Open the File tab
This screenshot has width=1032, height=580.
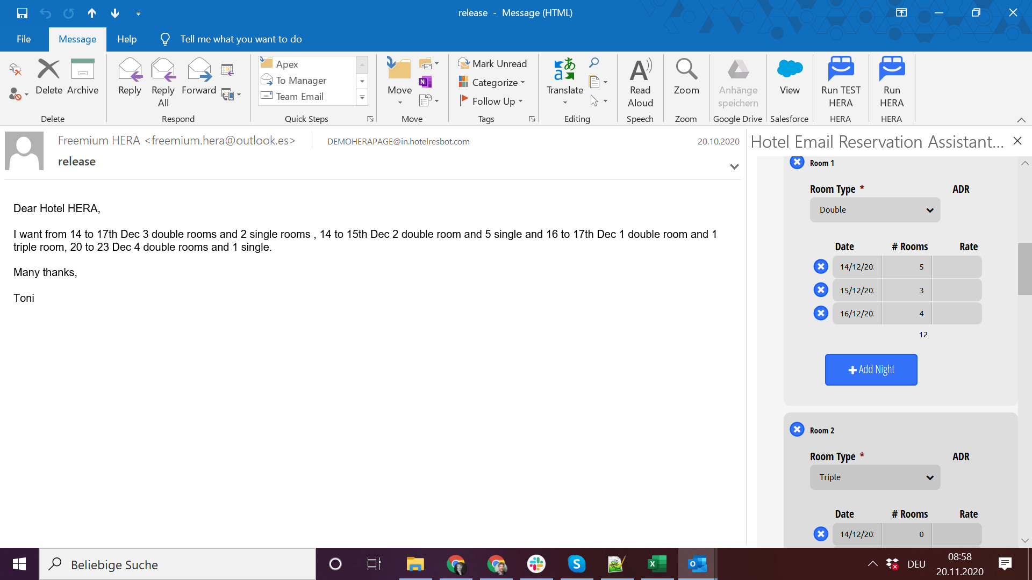tap(24, 39)
